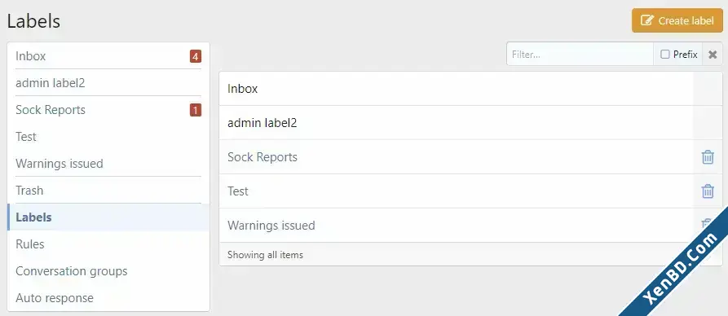
Task: Enable the Prefix checkbox
Action: coord(665,55)
